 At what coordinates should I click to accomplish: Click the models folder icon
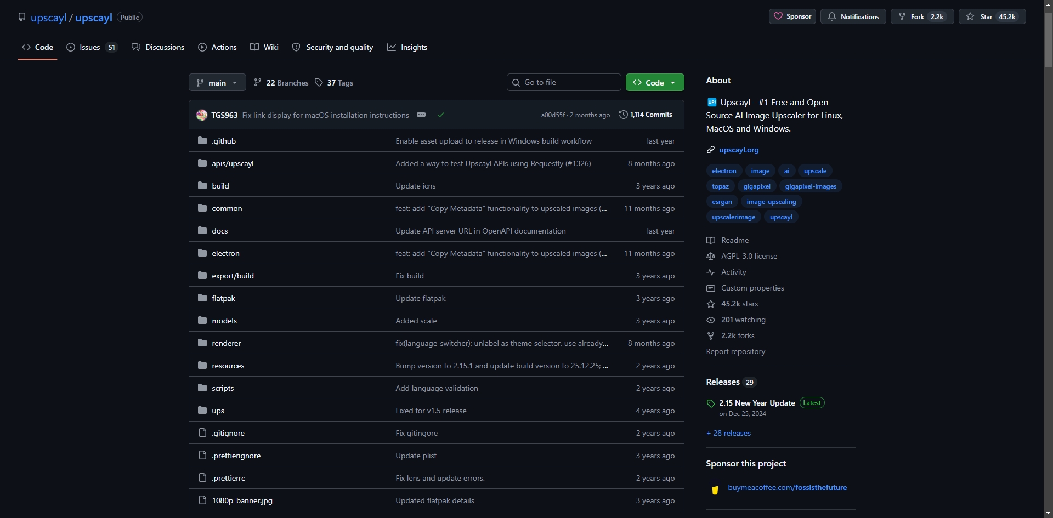(202, 321)
